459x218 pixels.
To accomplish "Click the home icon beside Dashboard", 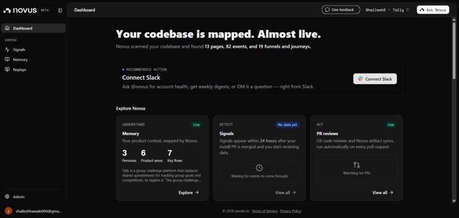I will (7, 28).
